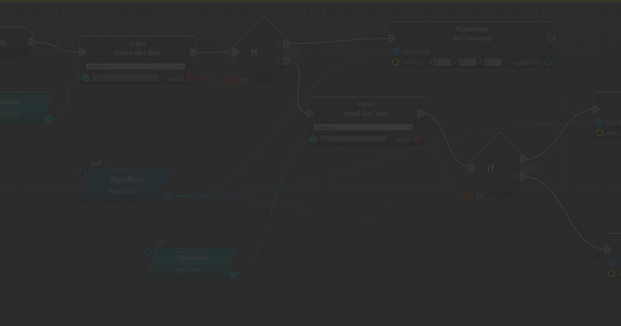
Task: Click the T branch port of the lower If node
Action: [523, 159]
